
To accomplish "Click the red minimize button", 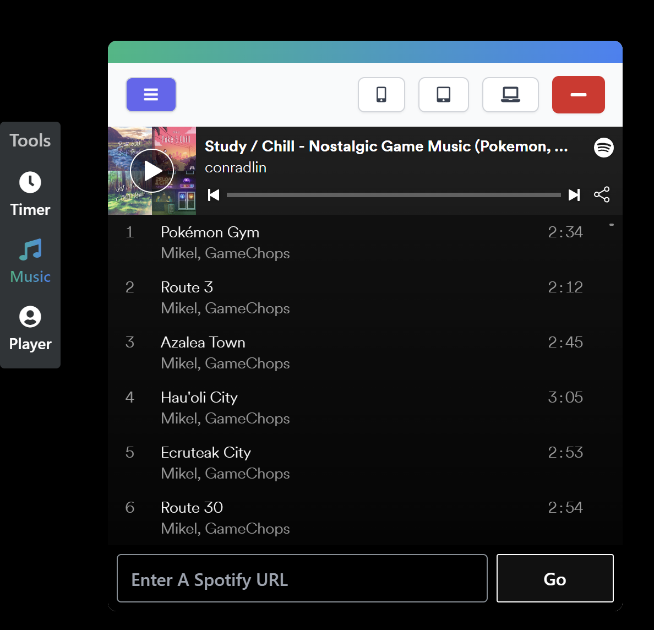I will (578, 95).
